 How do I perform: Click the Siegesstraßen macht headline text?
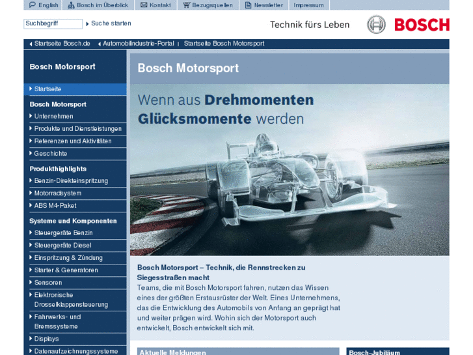[x=173, y=277]
